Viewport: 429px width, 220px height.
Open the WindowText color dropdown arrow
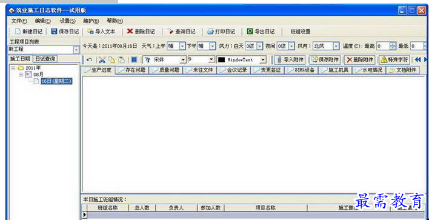(x=263, y=59)
